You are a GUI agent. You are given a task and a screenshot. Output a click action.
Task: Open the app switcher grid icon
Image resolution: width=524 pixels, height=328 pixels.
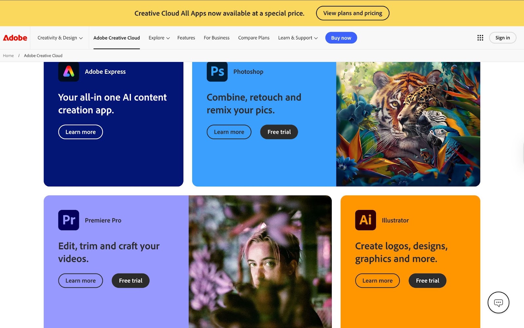(480, 38)
